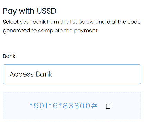The image size is (148, 125).
Task: Click the word 'Access' in the bank field
Action: coord(22,74)
